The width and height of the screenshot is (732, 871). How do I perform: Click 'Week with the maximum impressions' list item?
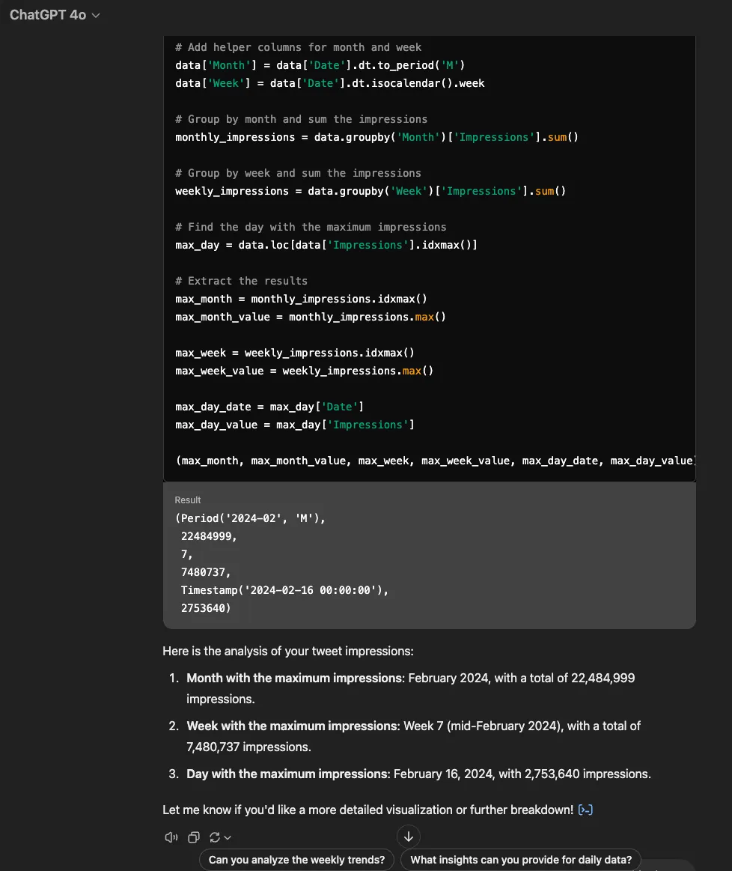pos(413,736)
